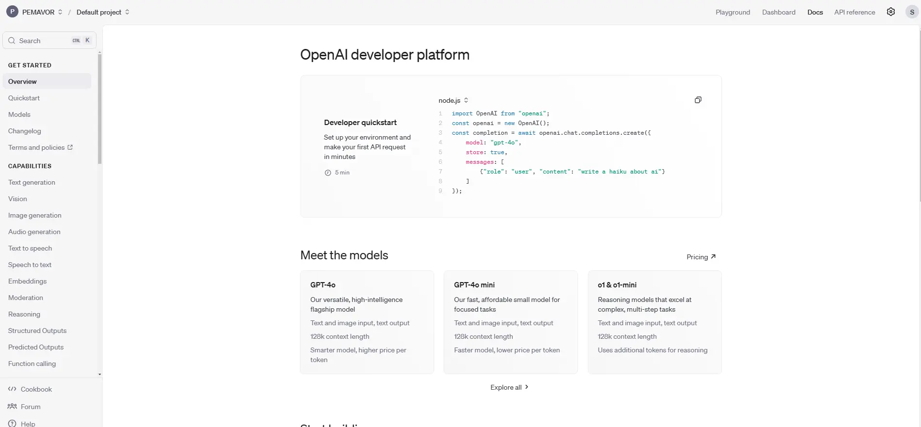Click the copy code icon
The height and width of the screenshot is (427, 921).
pos(698,100)
